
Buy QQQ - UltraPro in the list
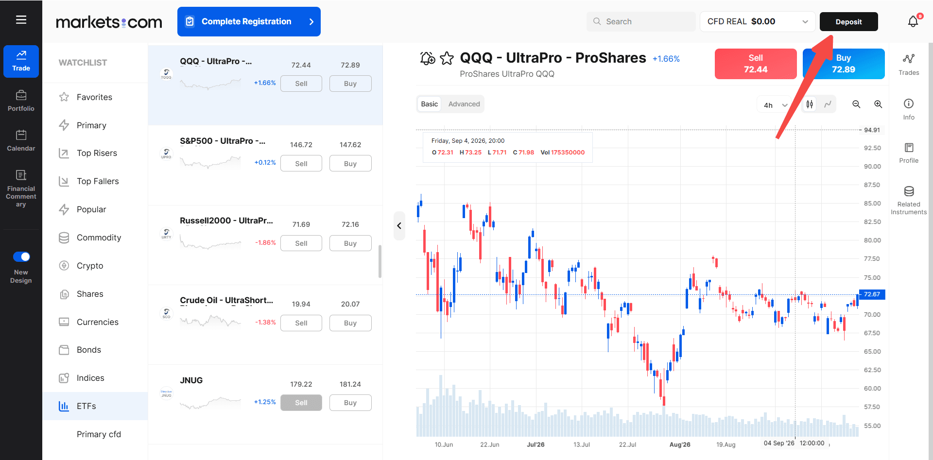tap(350, 84)
